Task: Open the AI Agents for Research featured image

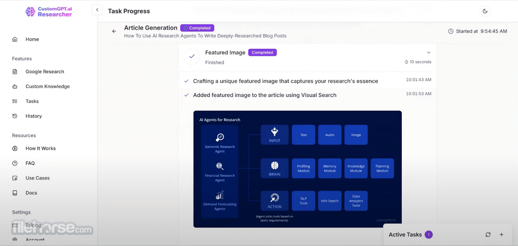Action: tap(297, 169)
